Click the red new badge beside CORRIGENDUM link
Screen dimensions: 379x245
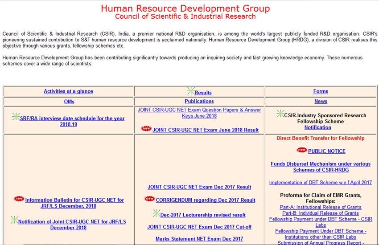[x=150, y=199]
